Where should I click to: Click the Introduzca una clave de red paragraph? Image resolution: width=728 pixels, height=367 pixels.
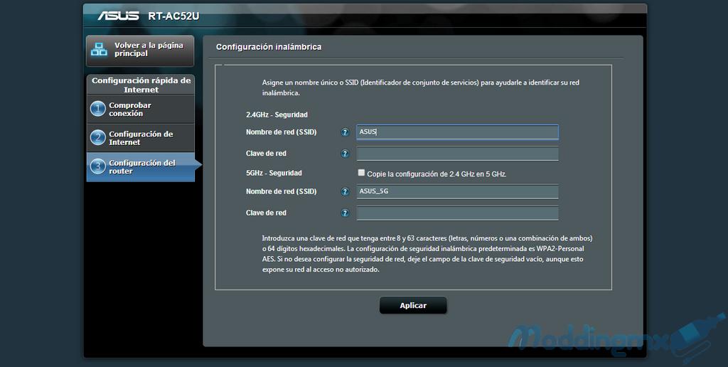pyautogui.click(x=427, y=254)
